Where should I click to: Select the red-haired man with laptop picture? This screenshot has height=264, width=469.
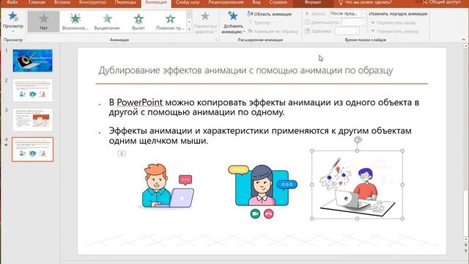tap(167, 186)
